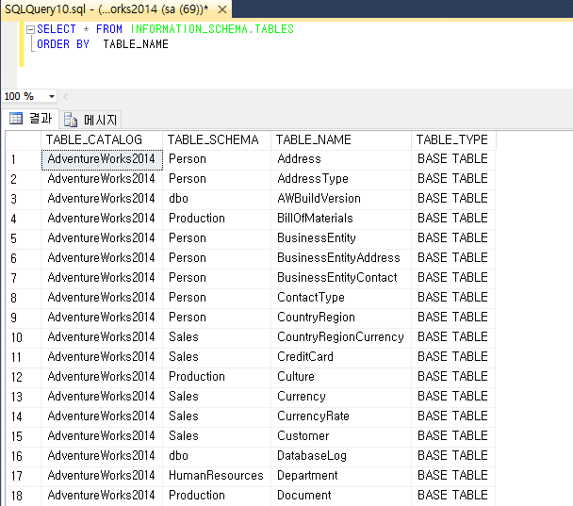Click the Culture cell
Image resolution: width=573 pixels, height=506 pixels.
(341, 377)
